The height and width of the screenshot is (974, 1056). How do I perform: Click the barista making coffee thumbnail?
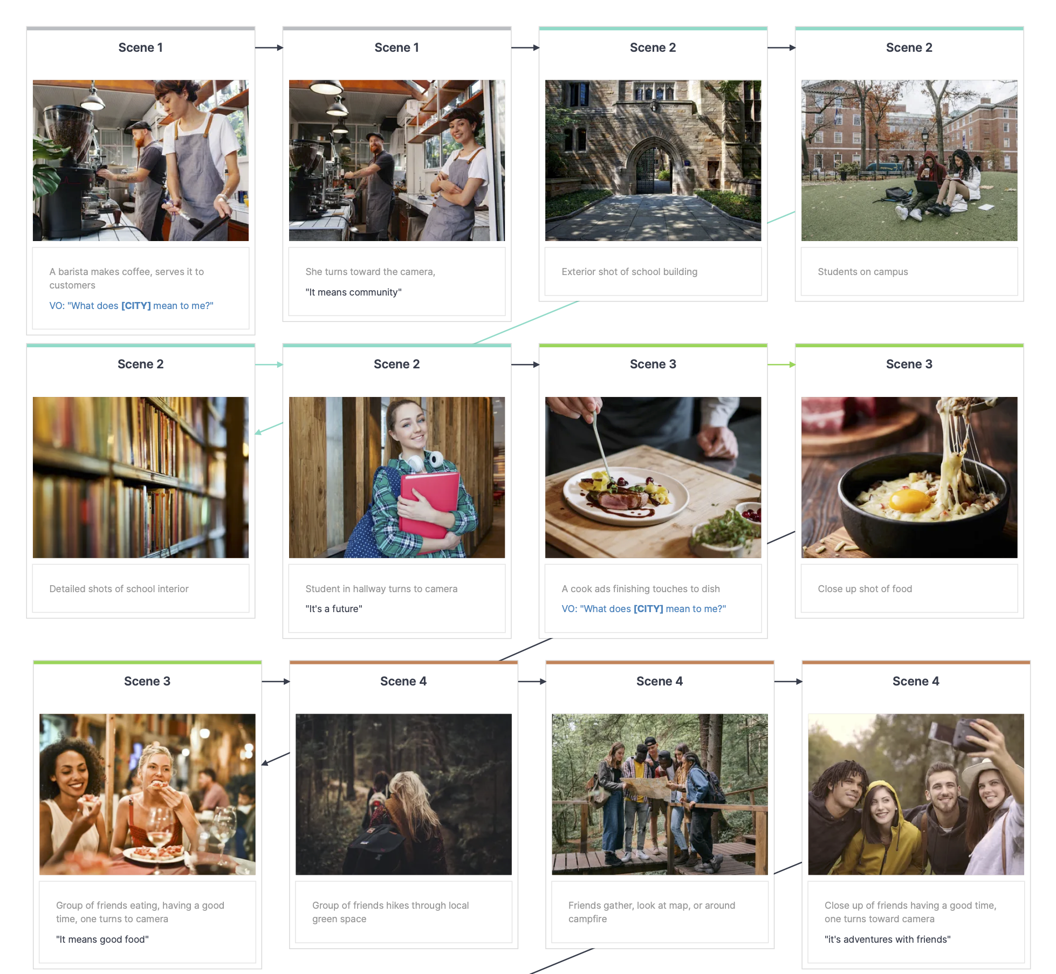click(140, 160)
